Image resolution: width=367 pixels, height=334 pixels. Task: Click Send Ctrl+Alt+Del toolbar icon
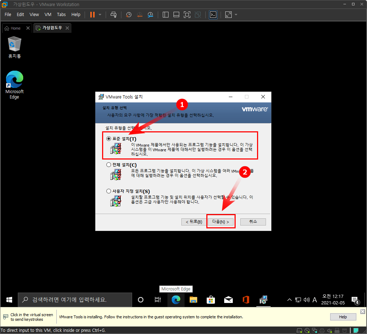(114, 15)
